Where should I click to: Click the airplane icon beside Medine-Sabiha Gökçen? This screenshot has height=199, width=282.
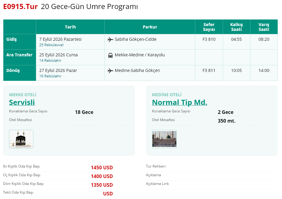point(110,70)
